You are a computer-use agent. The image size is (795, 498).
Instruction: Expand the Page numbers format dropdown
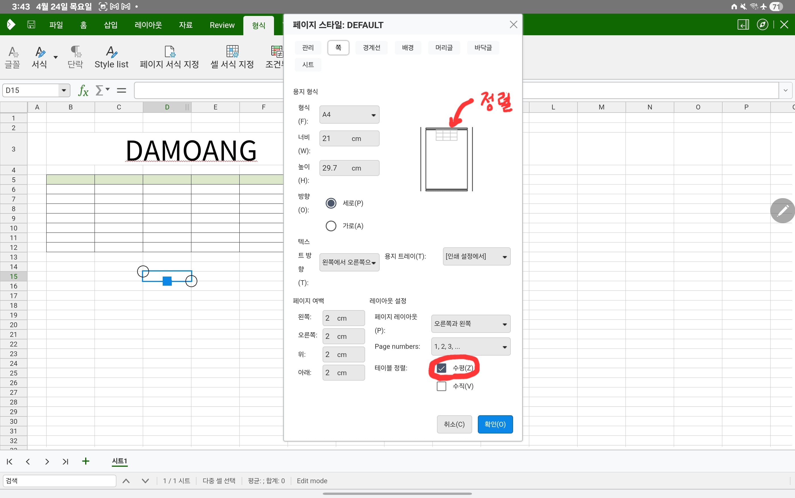(x=471, y=346)
